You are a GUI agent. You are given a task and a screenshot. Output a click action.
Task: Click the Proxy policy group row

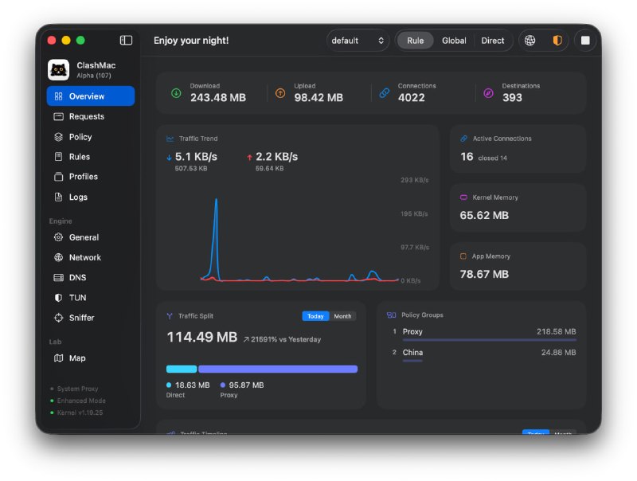484,334
